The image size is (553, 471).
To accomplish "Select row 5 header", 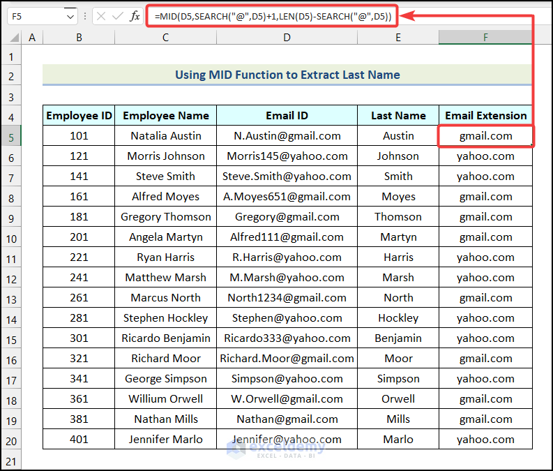I will (x=11, y=136).
